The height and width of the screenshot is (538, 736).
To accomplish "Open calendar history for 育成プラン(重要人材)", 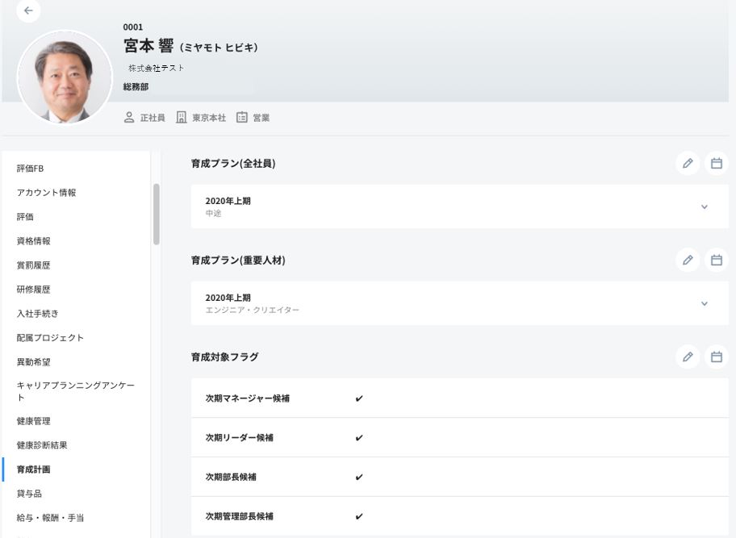I will [x=716, y=261].
